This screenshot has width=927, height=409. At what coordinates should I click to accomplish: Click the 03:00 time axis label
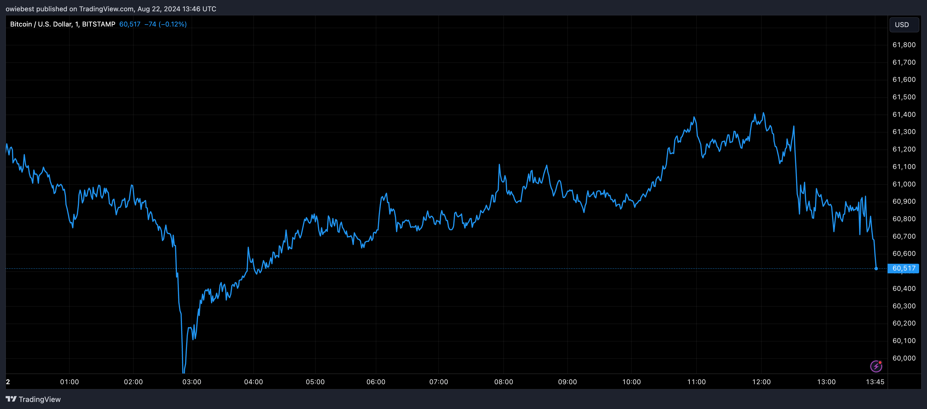tap(192, 382)
